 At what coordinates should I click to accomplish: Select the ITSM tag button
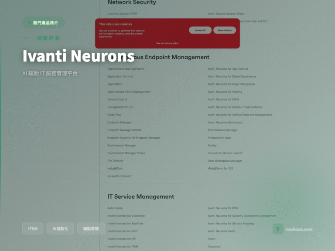coord(33,229)
